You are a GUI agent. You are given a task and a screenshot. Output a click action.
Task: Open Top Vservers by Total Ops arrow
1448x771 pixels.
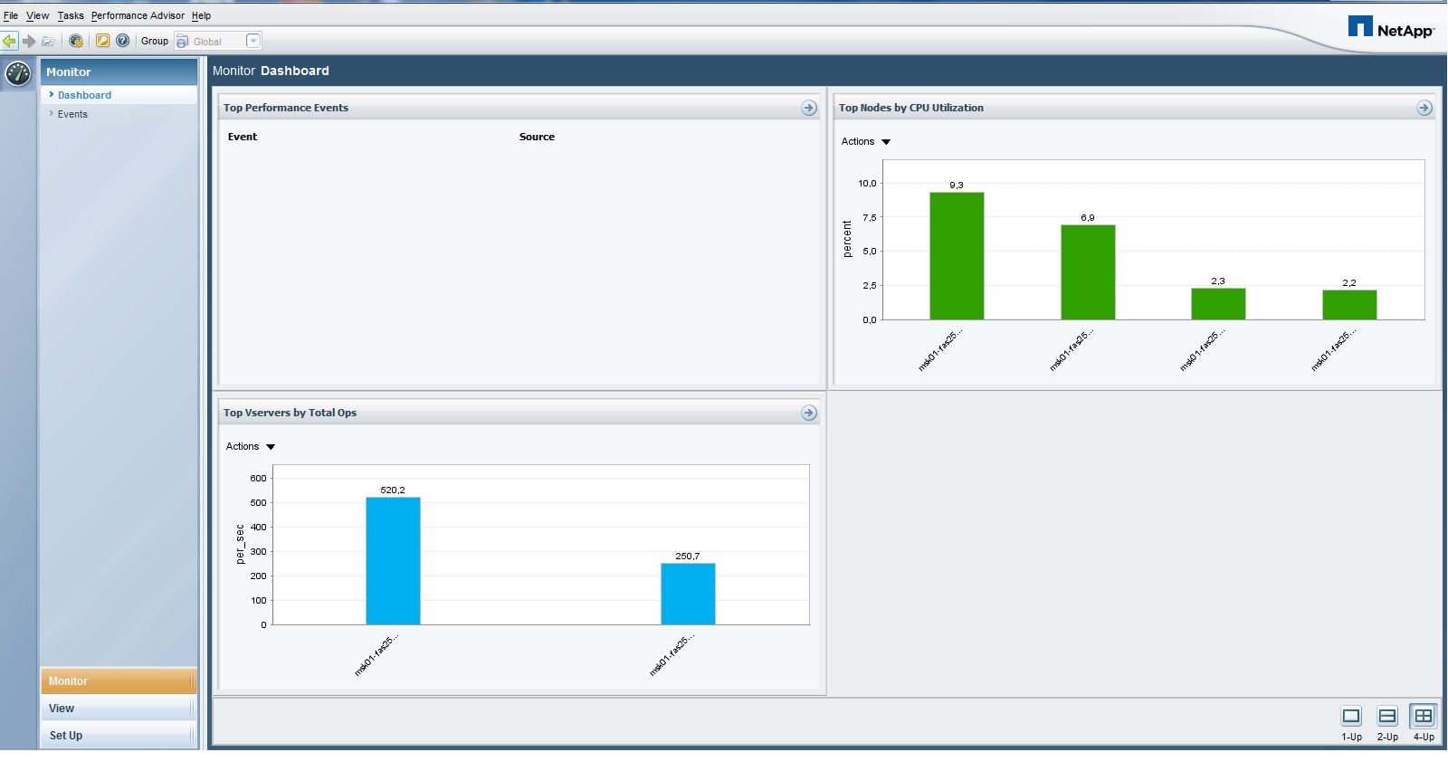[809, 413]
